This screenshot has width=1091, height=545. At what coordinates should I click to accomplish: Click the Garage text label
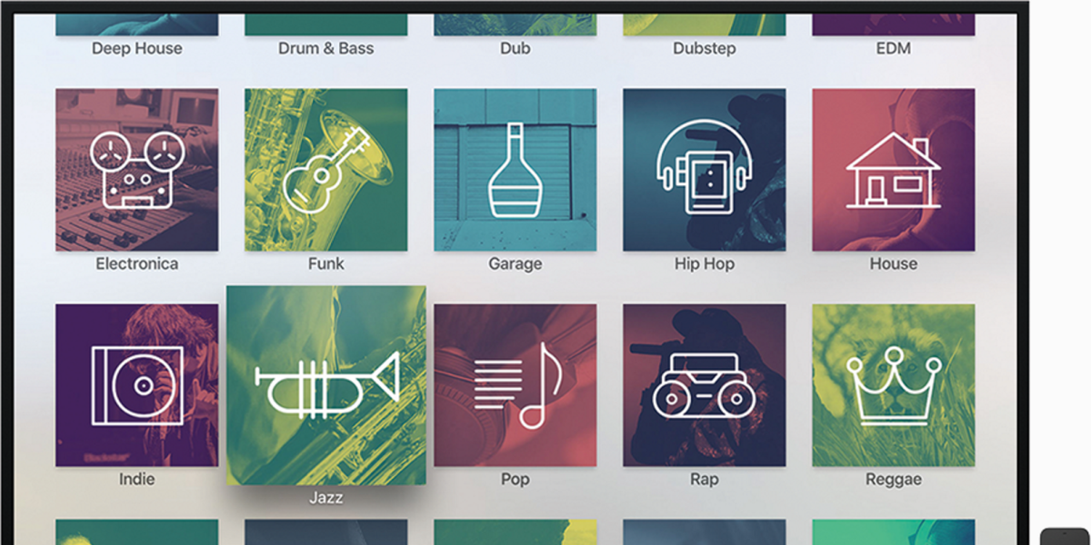[515, 264]
